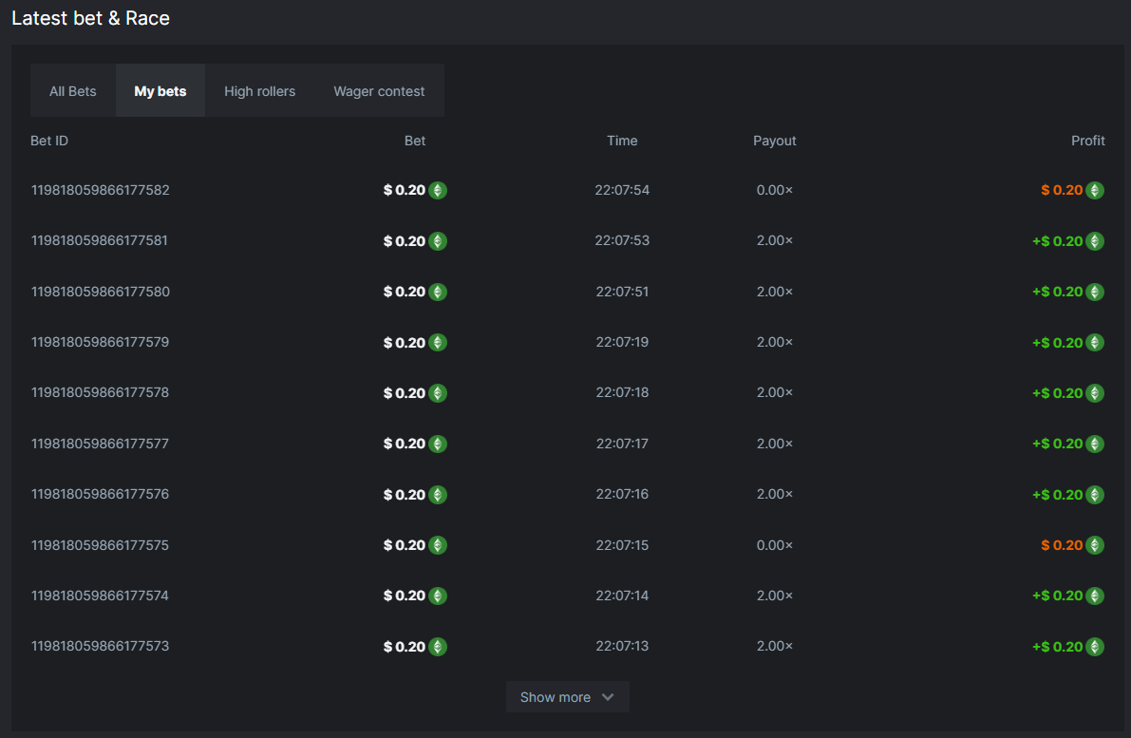Click profit coin icon for bet ending 177575
The height and width of the screenshot is (738, 1131).
[1095, 545]
